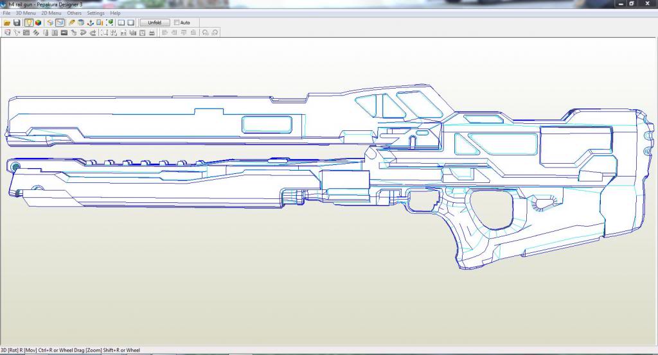
Task: Open the 2D Menu
Action: [51, 13]
